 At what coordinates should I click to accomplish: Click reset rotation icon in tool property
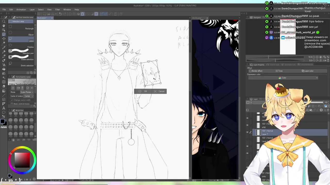[x=13, y=88]
